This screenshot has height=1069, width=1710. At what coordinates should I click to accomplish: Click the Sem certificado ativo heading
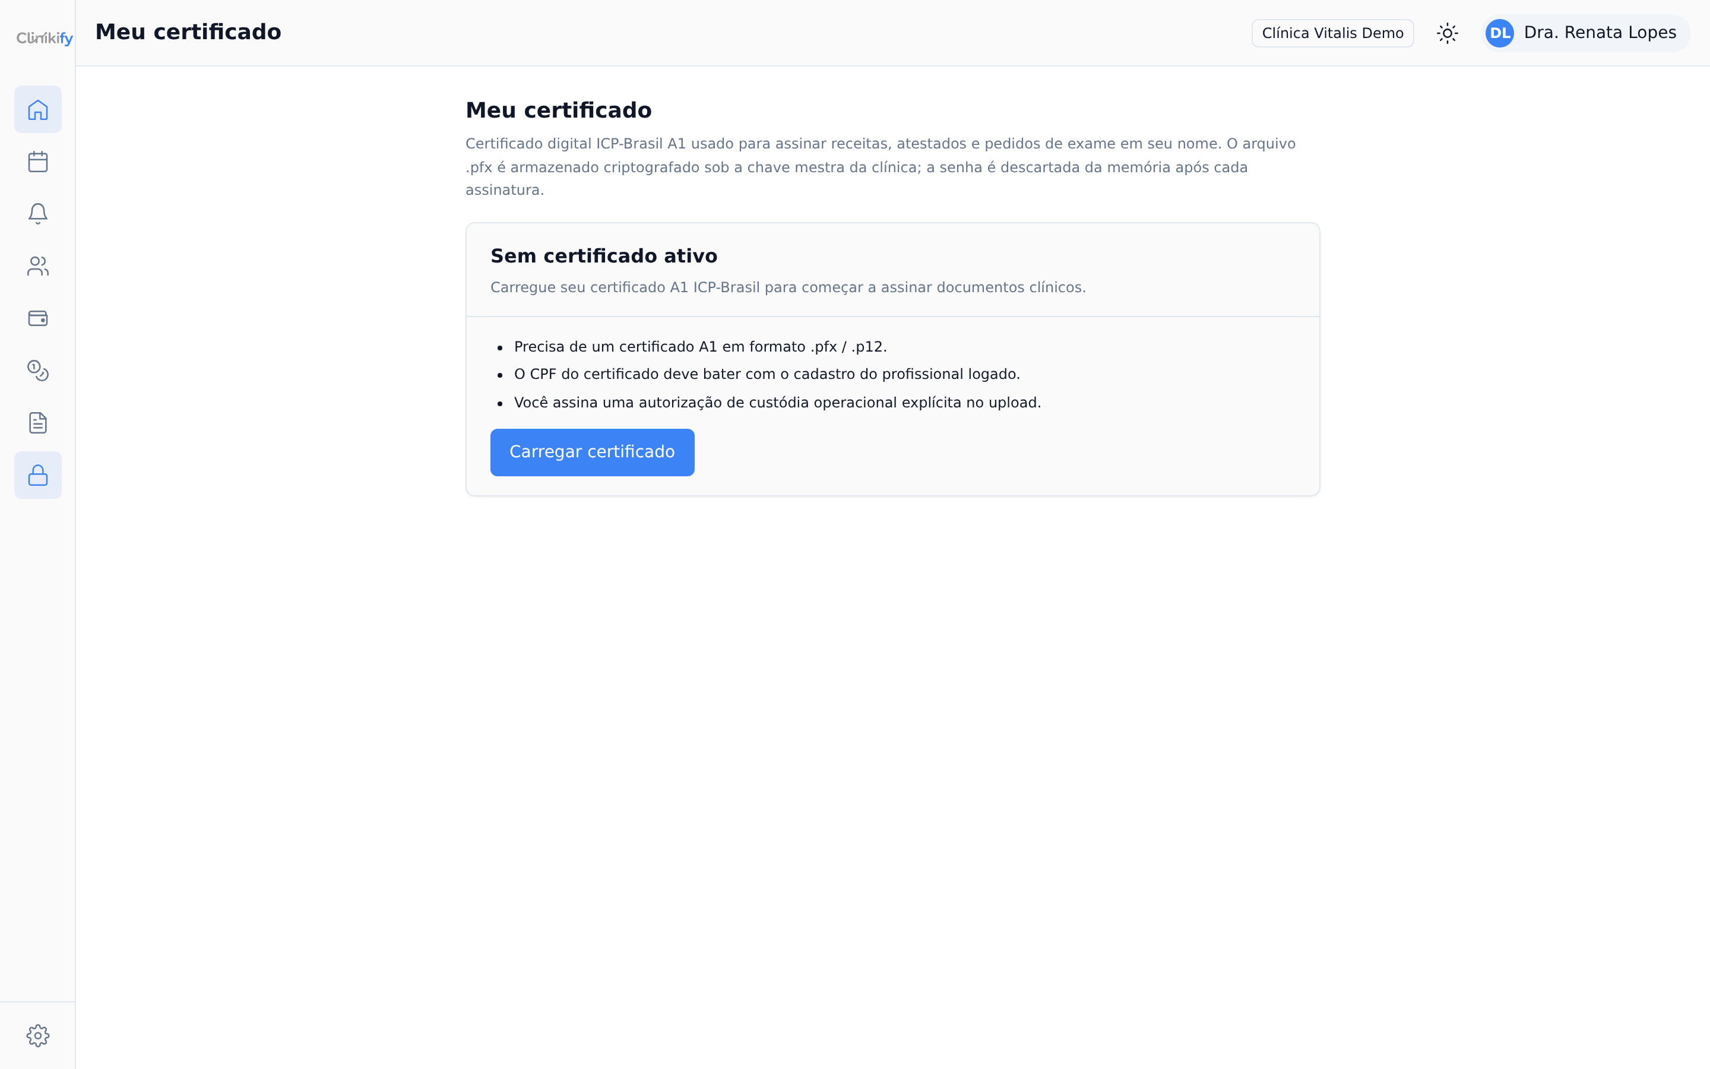pos(604,256)
